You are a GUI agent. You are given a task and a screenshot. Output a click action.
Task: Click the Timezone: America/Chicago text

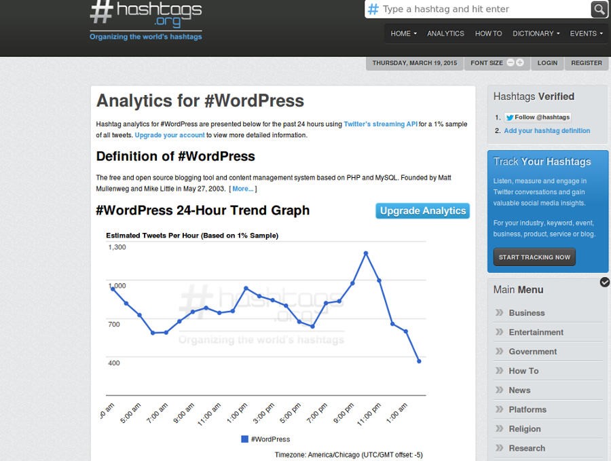click(x=348, y=455)
